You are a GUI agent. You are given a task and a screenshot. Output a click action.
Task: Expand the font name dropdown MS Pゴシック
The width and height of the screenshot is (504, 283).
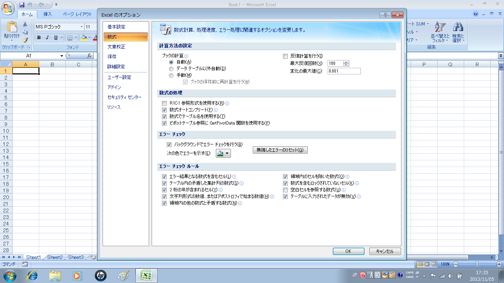(82, 27)
